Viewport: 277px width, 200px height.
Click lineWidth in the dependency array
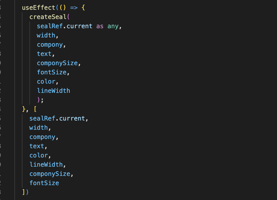[46, 164]
